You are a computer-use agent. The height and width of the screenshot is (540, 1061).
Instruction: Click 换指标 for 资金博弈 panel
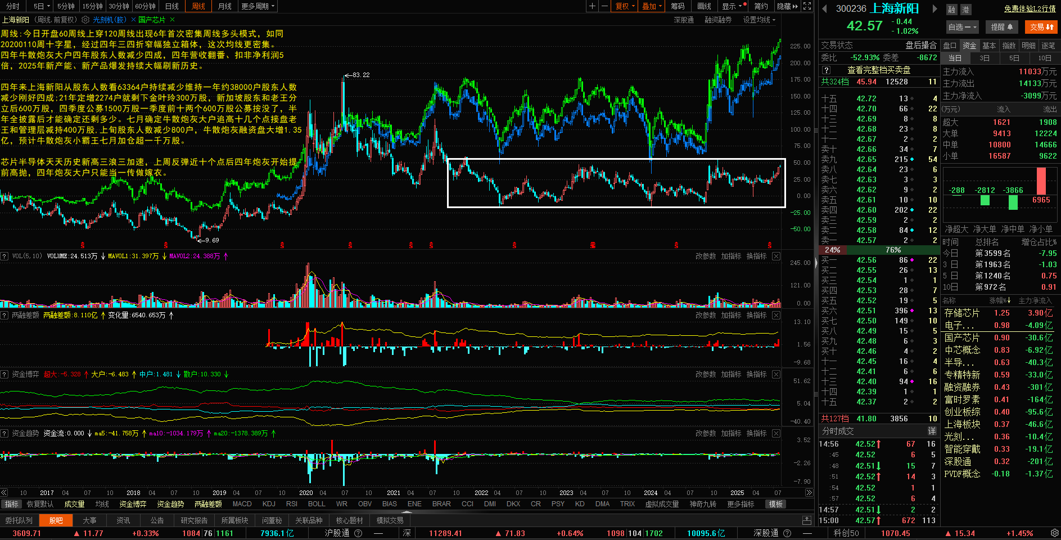pos(756,374)
